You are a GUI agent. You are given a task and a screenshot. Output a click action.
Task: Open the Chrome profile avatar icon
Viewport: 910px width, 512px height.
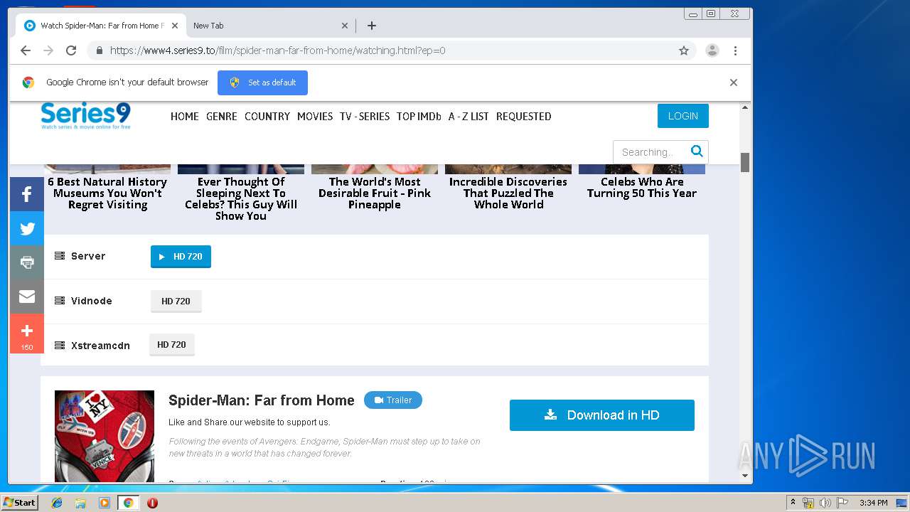point(712,50)
